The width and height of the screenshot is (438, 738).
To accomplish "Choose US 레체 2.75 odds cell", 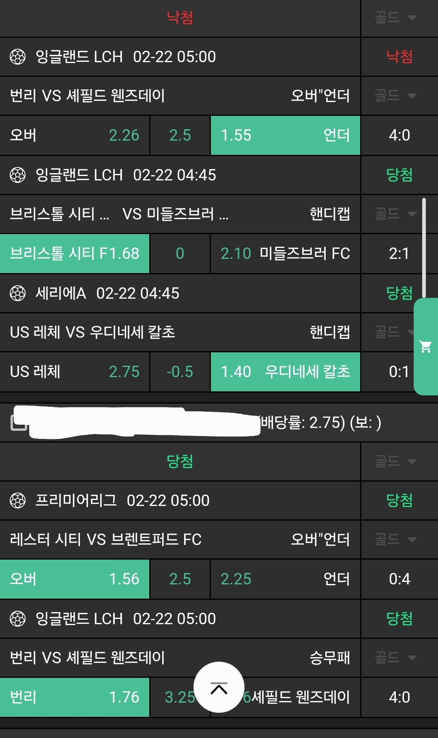I will pyautogui.click(x=75, y=372).
